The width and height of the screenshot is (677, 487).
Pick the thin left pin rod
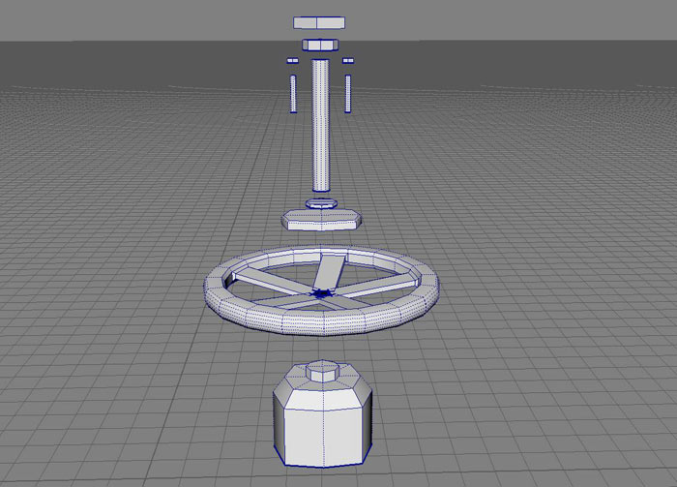coord(291,92)
